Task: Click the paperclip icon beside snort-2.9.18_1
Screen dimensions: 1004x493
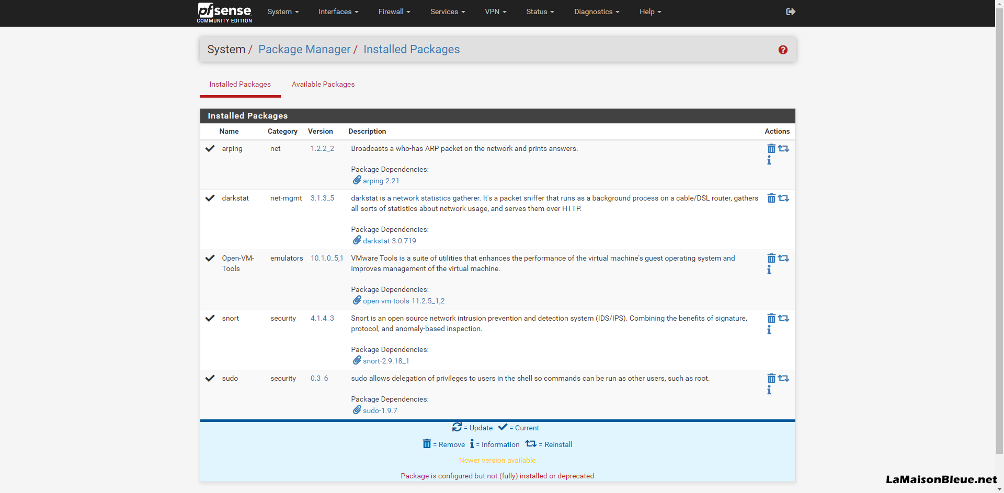Action: tap(357, 360)
